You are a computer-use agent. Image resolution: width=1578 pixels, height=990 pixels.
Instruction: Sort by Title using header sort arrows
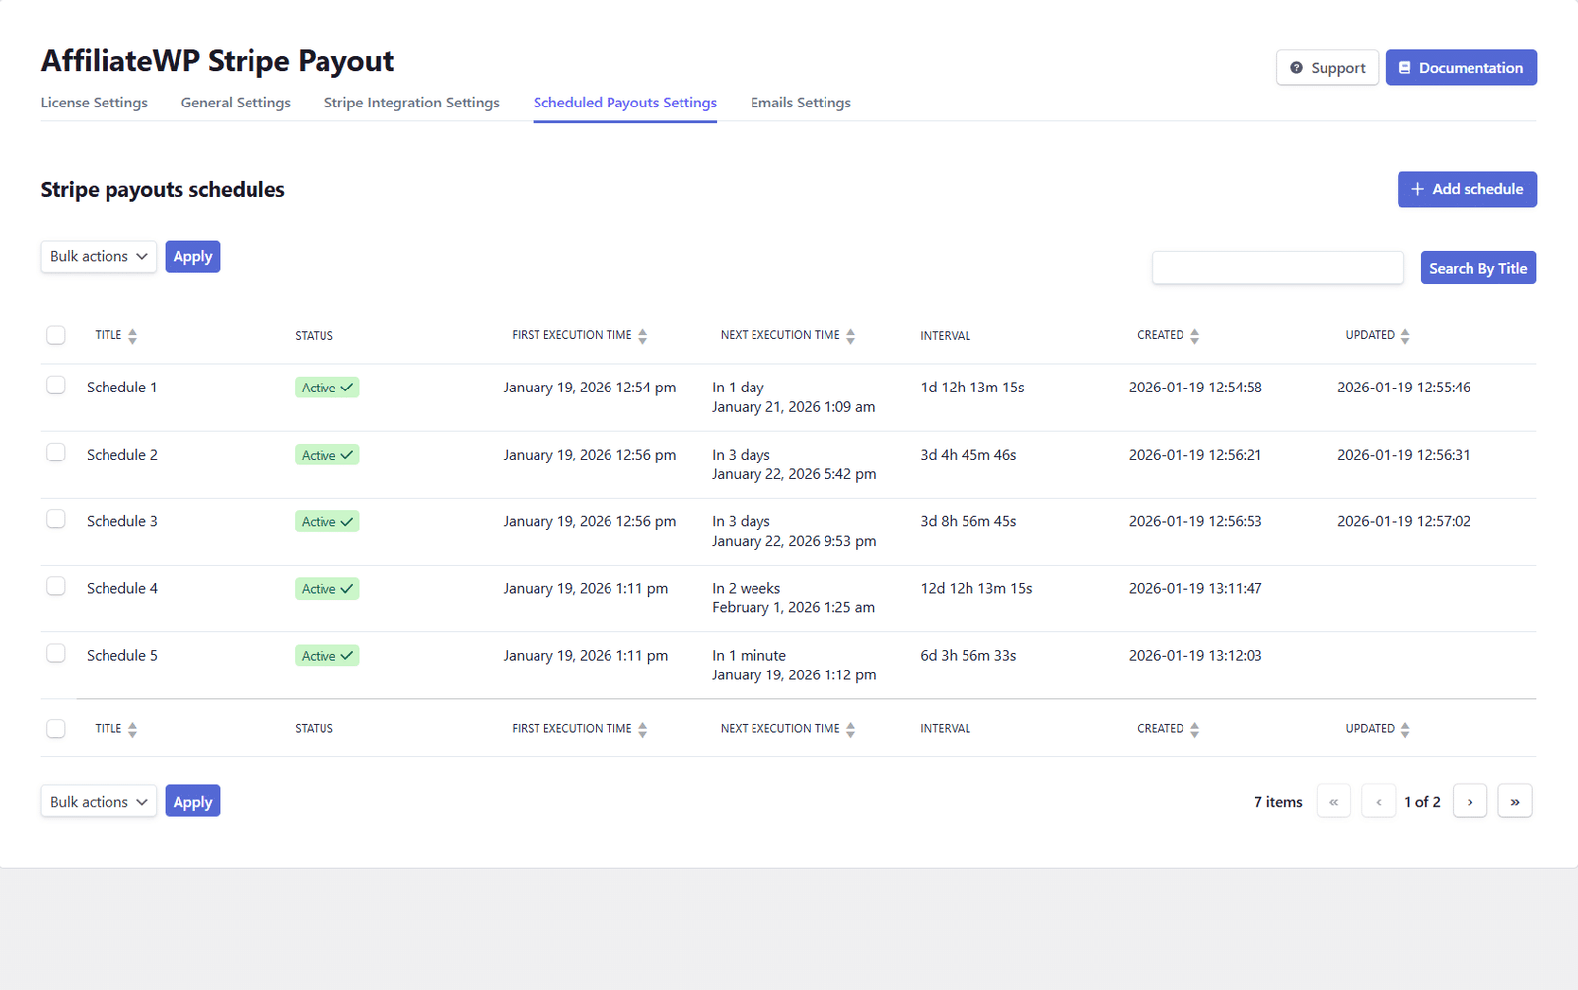click(x=132, y=336)
